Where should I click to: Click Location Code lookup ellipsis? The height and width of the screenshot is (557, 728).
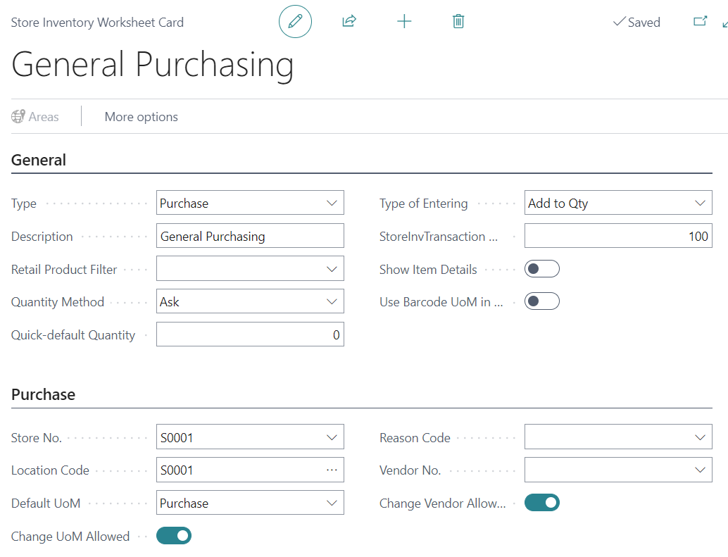332,470
